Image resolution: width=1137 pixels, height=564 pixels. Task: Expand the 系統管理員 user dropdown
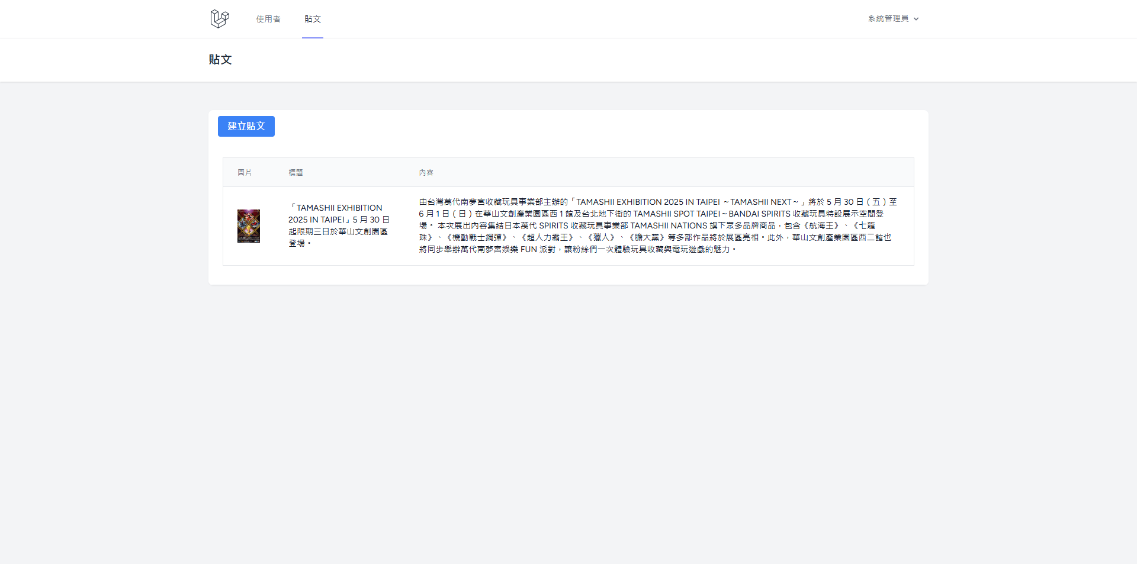click(x=893, y=19)
